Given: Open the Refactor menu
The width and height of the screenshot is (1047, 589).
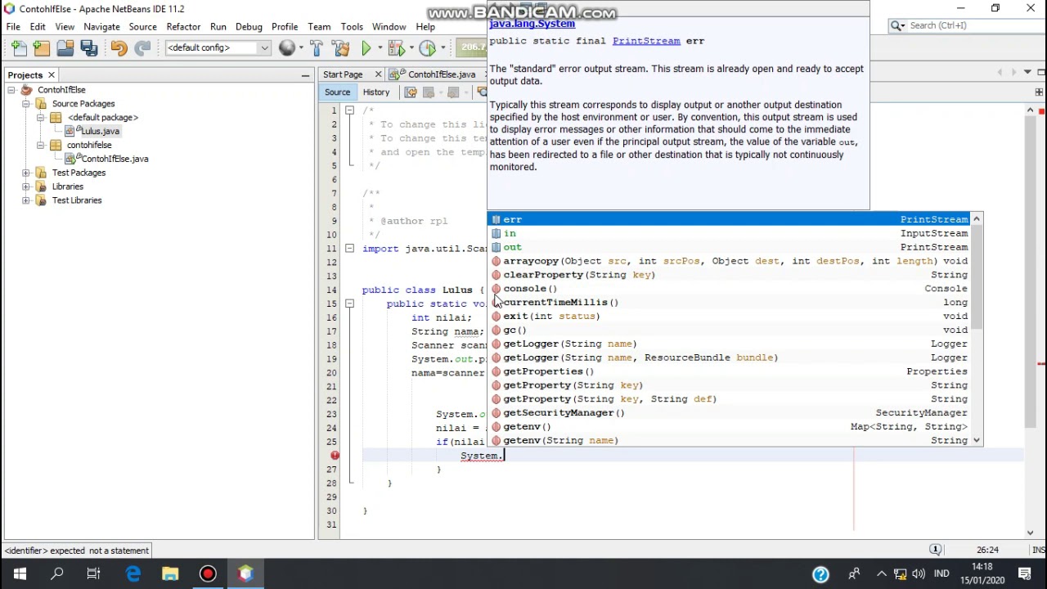Looking at the screenshot, I should [183, 27].
